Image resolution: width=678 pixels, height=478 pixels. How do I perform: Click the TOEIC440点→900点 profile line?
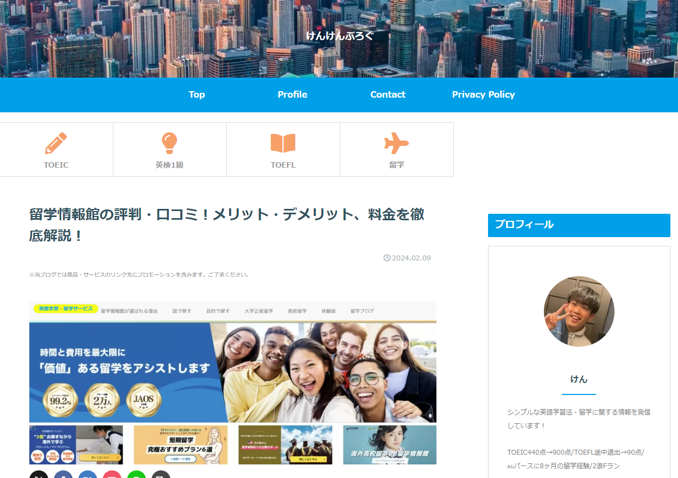click(576, 459)
